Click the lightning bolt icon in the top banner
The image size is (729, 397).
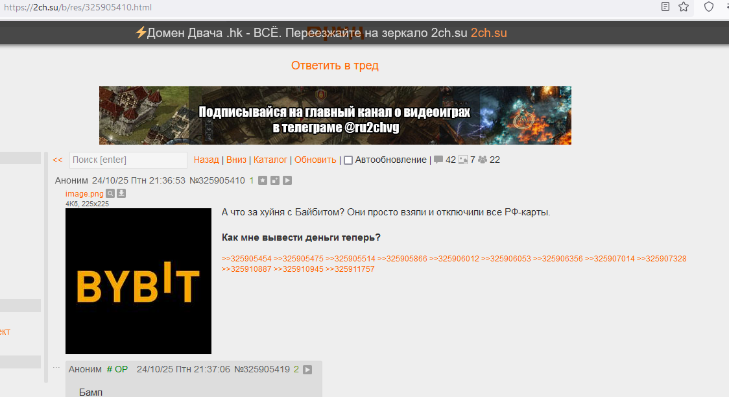[140, 32]
